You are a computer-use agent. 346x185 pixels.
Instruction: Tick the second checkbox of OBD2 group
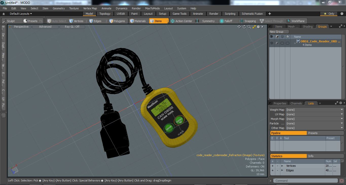click(x=287, y=43)
